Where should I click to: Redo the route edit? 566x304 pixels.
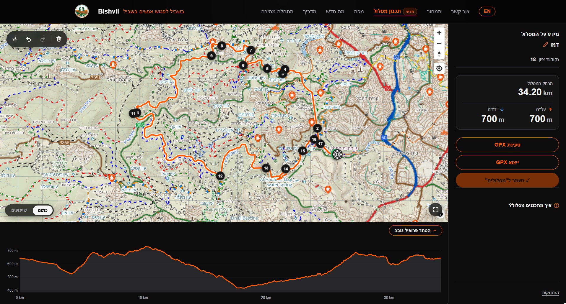(x=43, y=39)
